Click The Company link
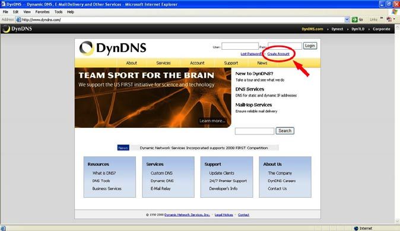Image resolution: width=400 pixels, height=231 pixels. [280, 173]
